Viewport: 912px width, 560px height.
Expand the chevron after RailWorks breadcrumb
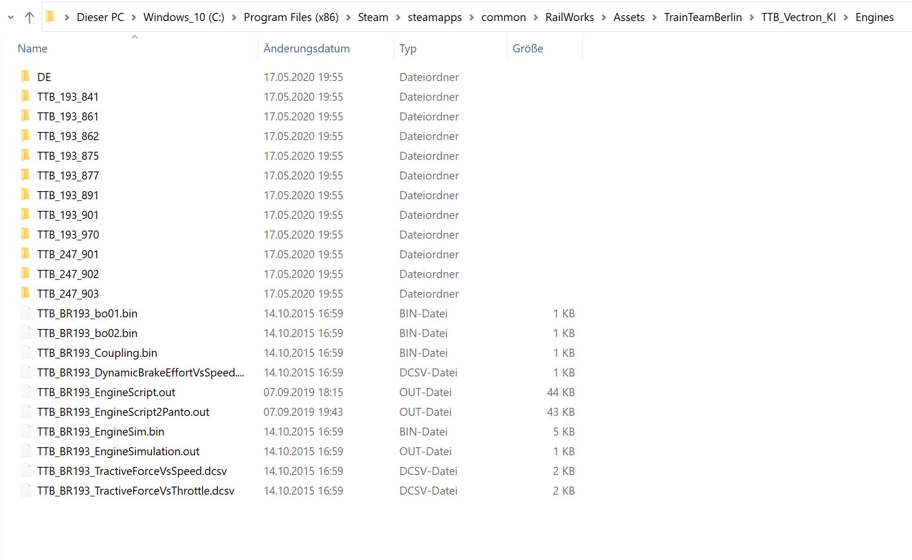click(604, 17)
